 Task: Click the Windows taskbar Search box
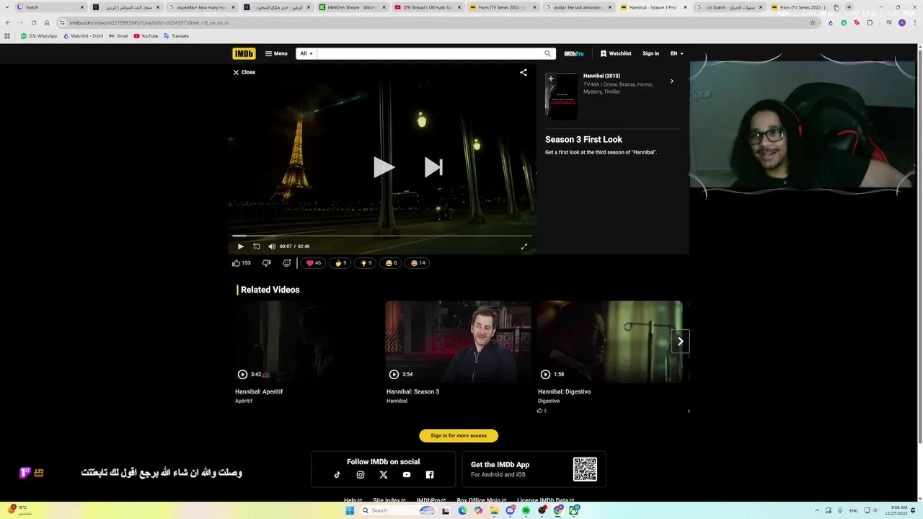[399, 510]
